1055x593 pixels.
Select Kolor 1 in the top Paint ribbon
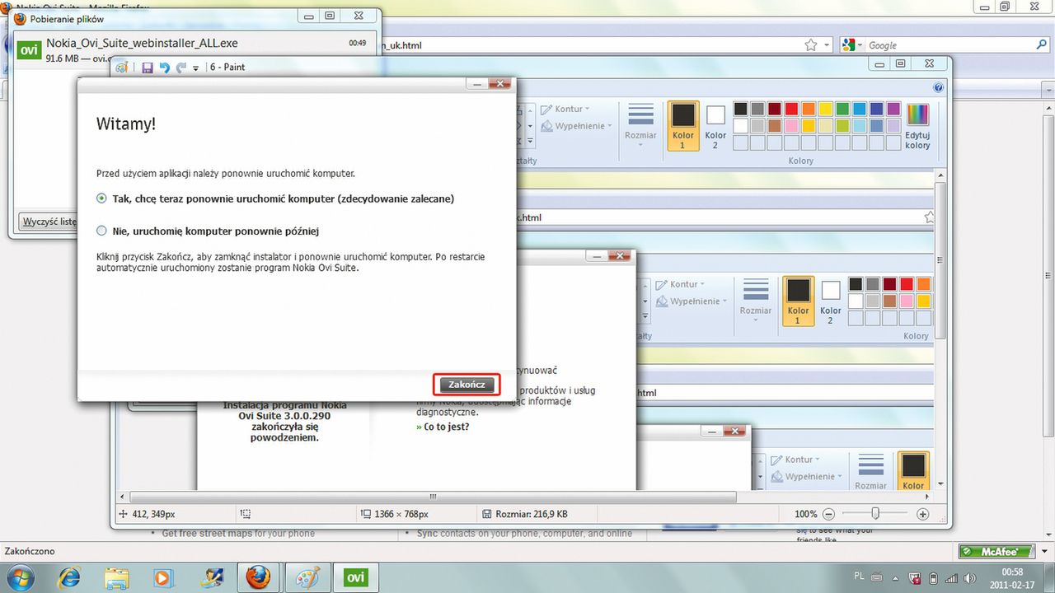(x=682, y=126)
